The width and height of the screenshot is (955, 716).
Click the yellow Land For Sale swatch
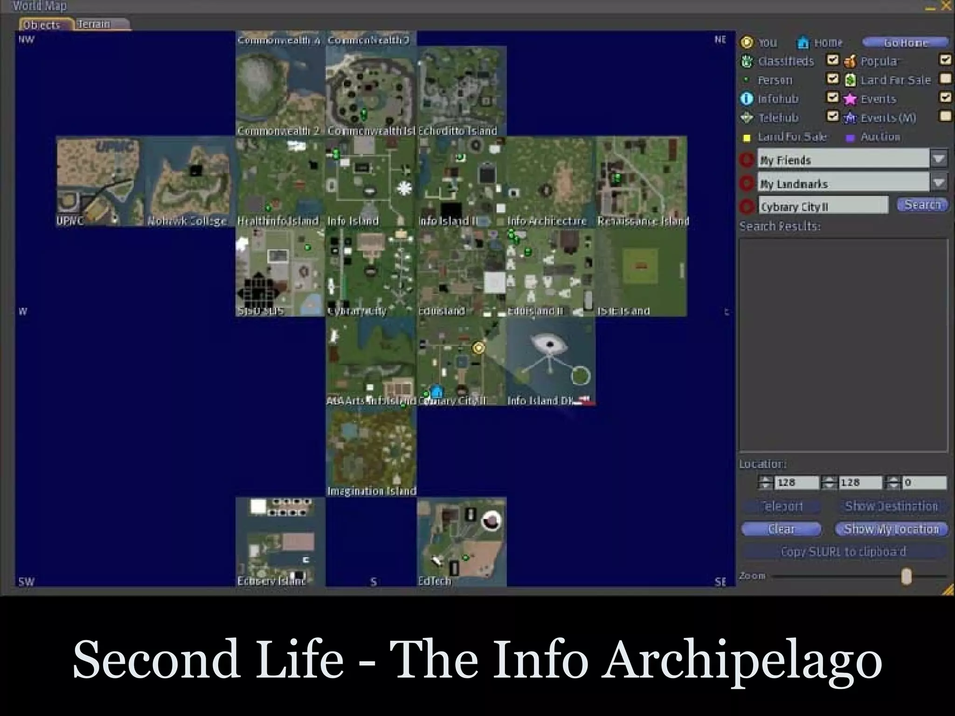[x=747, y=138]
